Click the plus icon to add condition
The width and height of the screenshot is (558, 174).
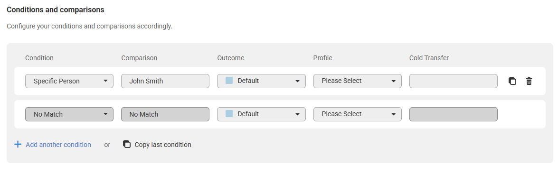coord(18,144)
